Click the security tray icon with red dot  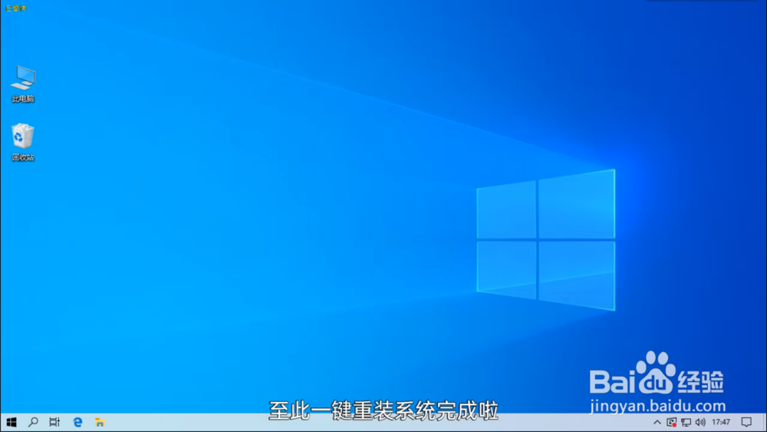coord(672,422)
